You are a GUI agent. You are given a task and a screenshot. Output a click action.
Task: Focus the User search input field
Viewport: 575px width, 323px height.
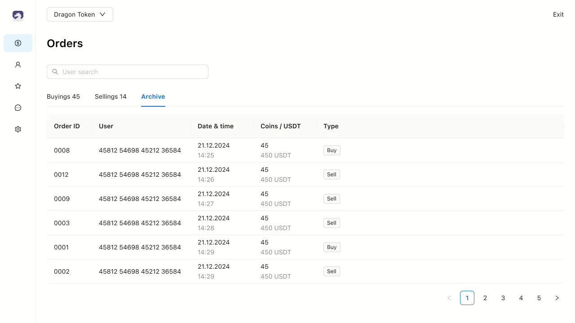click(x=133, y=72)
